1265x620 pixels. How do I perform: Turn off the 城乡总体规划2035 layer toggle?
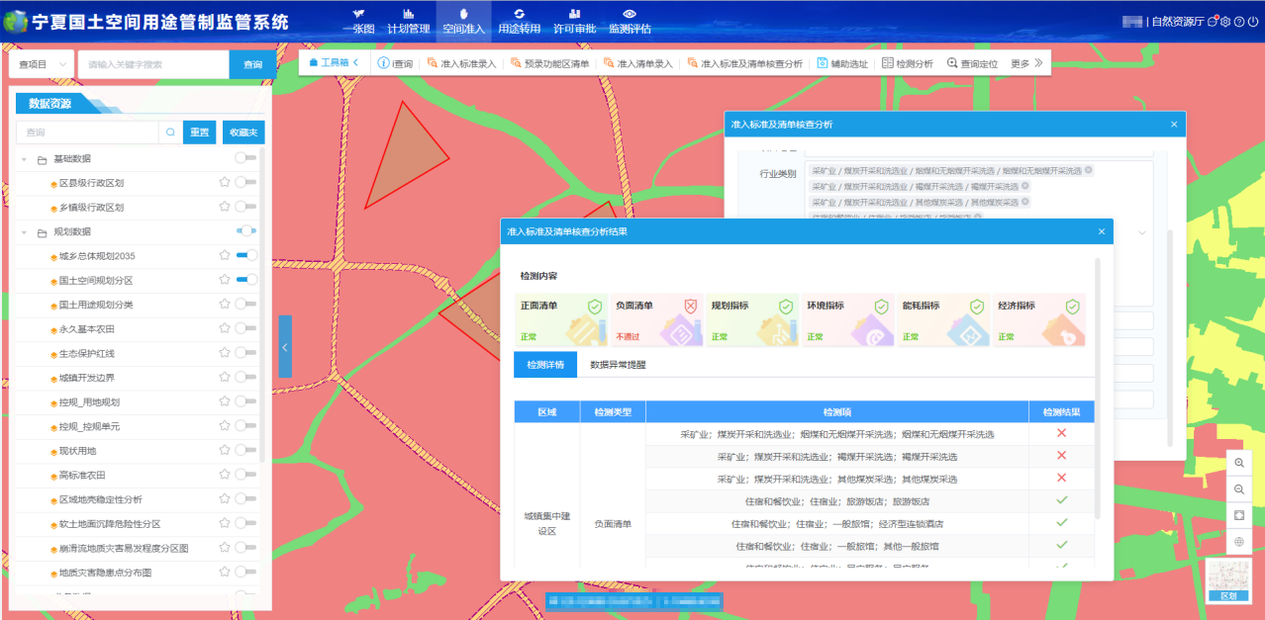point(245,255)
